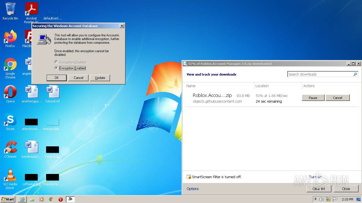Click OK in the Securing Windows Account dialog
This screenshot has height=203, width=362.
[x=57, y=78]
